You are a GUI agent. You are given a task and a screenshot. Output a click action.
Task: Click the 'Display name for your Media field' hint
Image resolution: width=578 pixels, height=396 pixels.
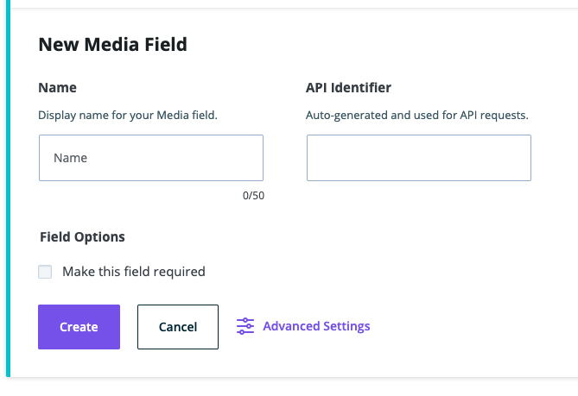pyautogui.click(x=128, y=114)
